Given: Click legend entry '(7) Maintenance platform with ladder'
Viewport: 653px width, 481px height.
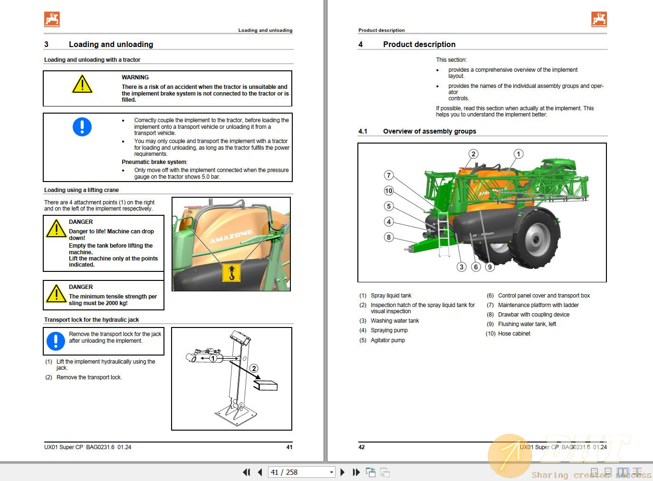Looking at the screenshot, I should (x=533, y=305).
